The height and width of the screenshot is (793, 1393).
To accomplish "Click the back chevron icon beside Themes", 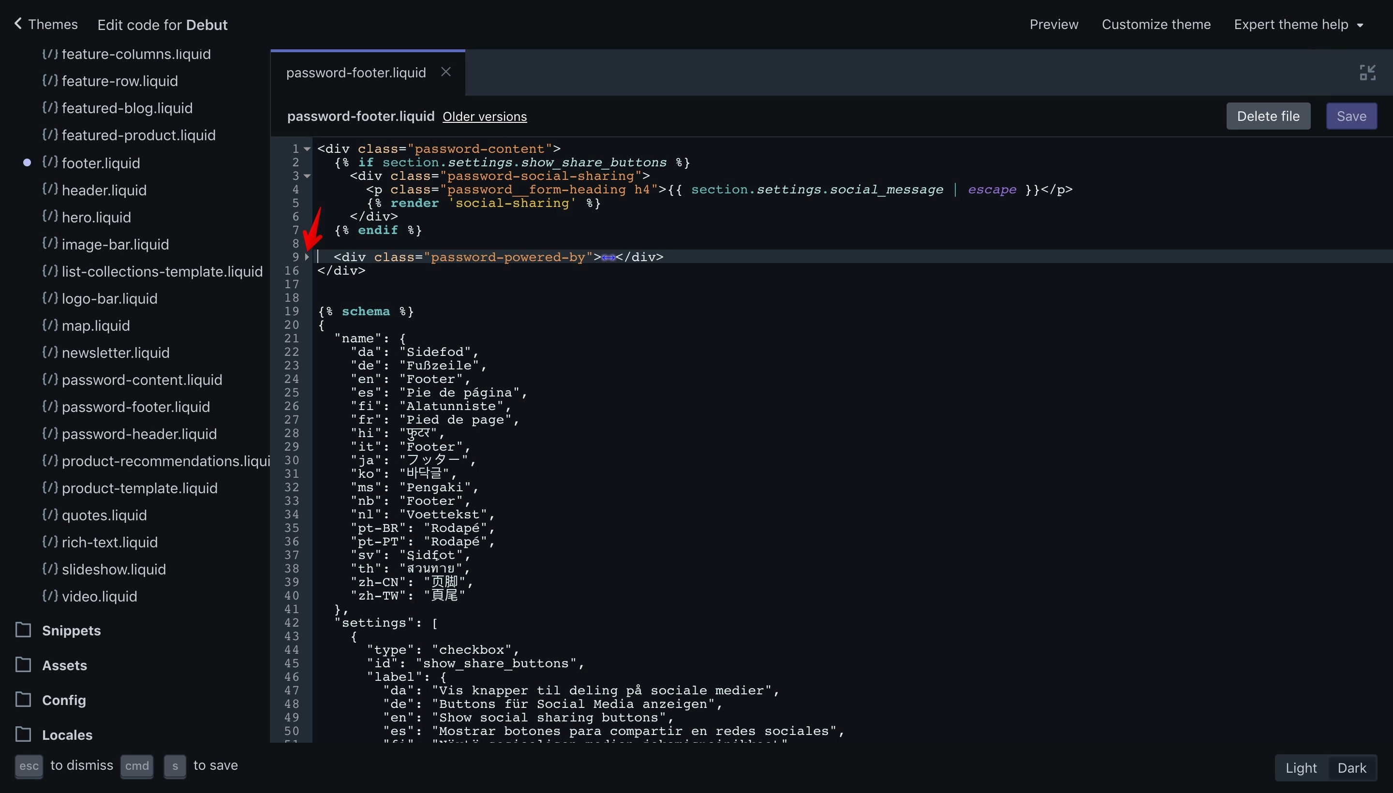I will (x=18, y=23).
